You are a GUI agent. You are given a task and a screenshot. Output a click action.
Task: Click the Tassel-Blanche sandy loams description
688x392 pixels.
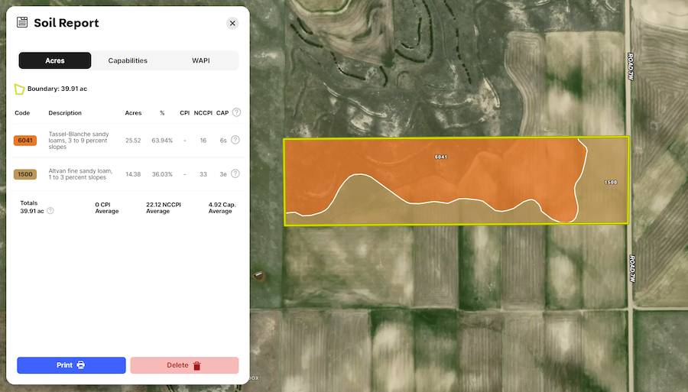pos(79,141)
